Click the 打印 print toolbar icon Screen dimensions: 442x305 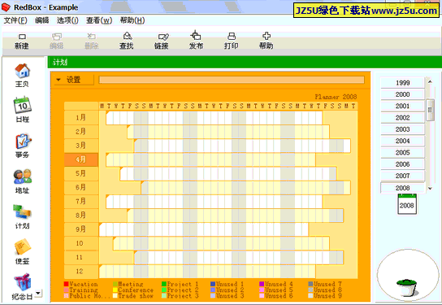pyautogui.click(x=231, y=41)
